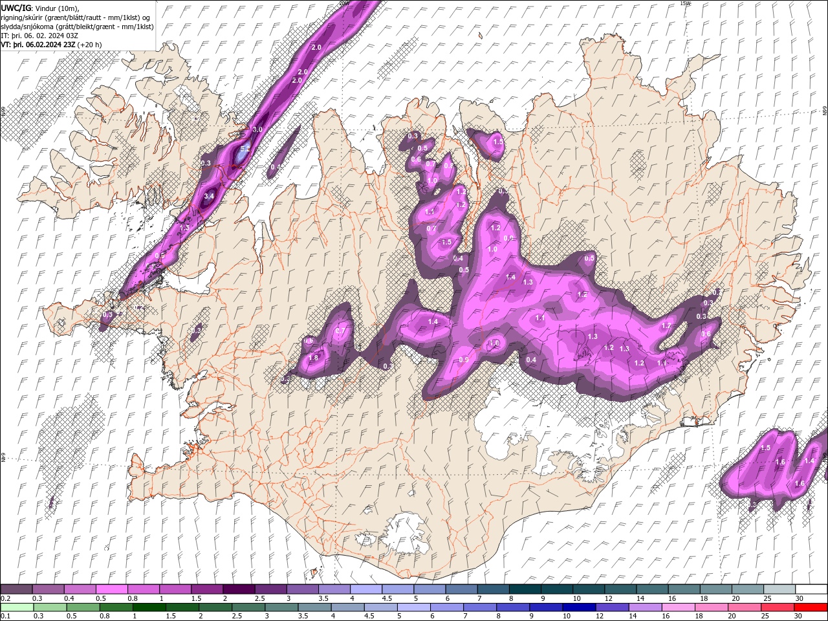
Task: Click the pale green 0.1–0.3 swatch in lower legend
Action: pos(16,607)
